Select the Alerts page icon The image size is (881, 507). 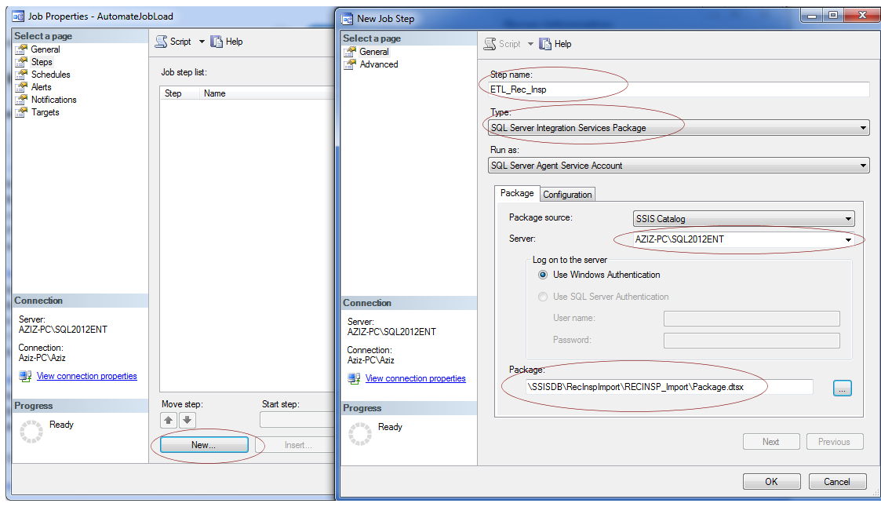[22, 86]
